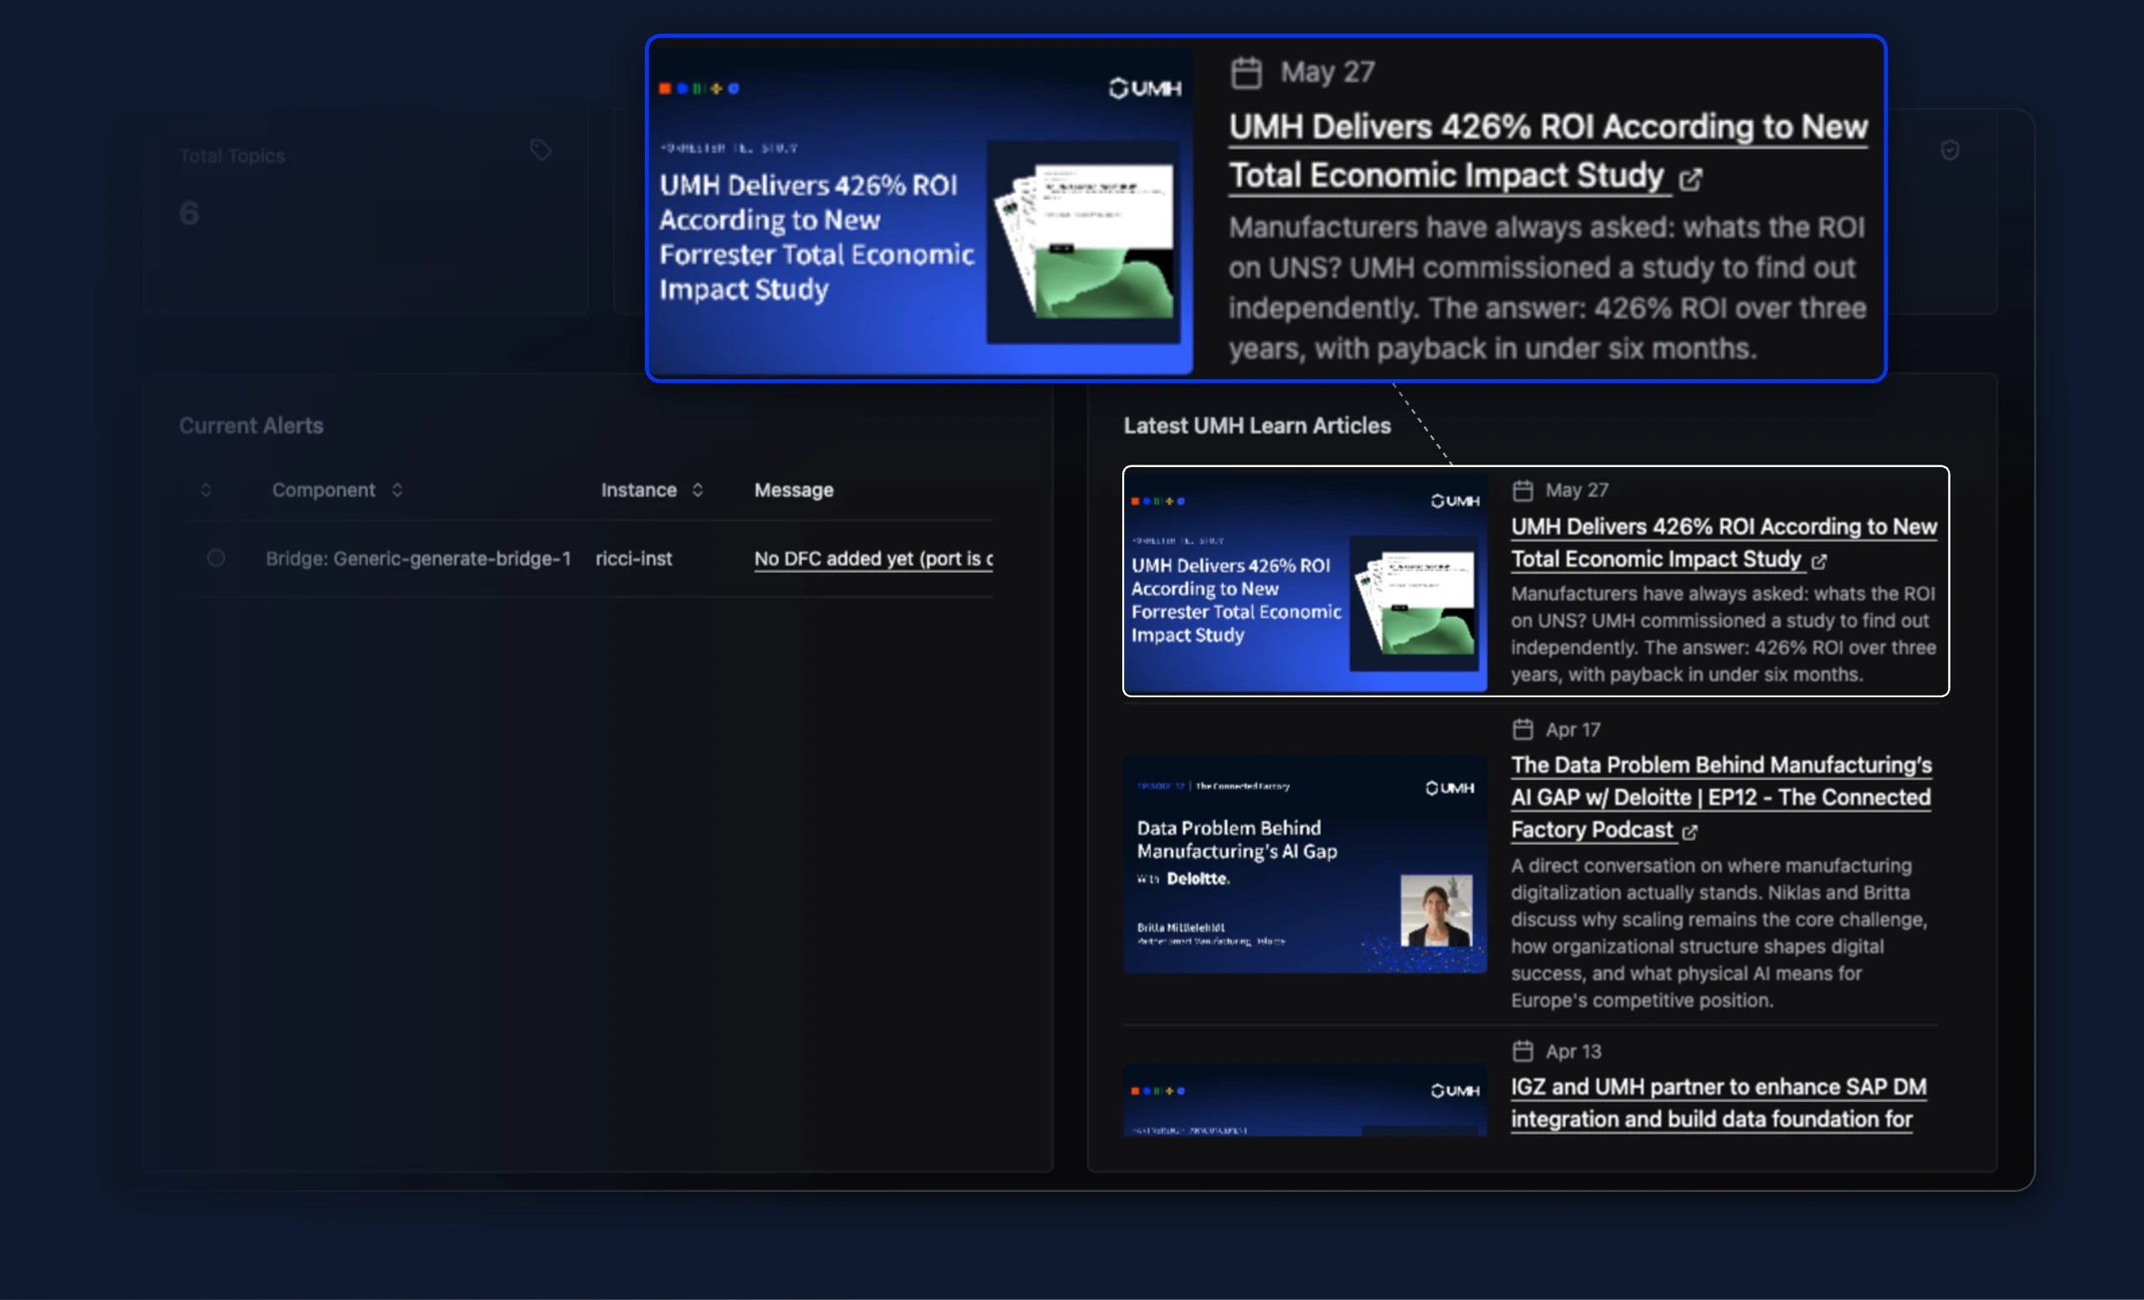Image resolution: width=2144 pixels, height=1300 pixels.
Task: Open 'The Data Problem Behind Manufacturing's AI GAP' link
Action: 1721,798
